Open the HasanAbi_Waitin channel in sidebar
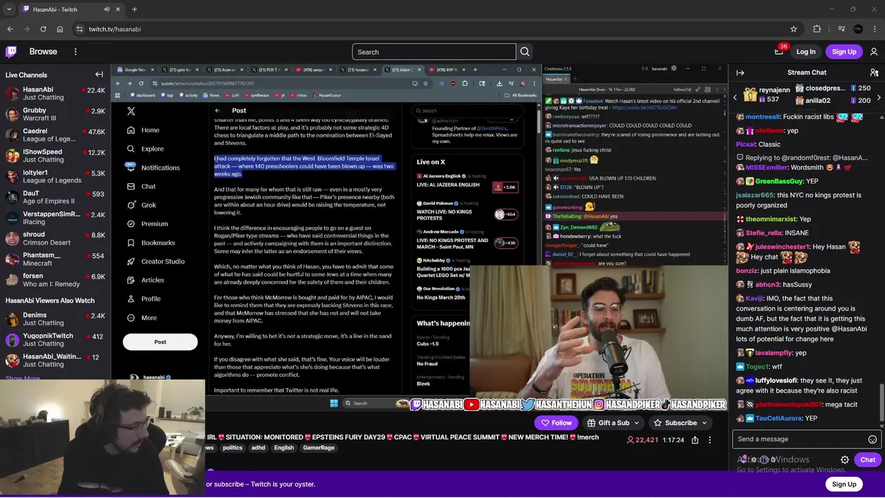This screenshot has height=498, width=885. coord(55,360)
